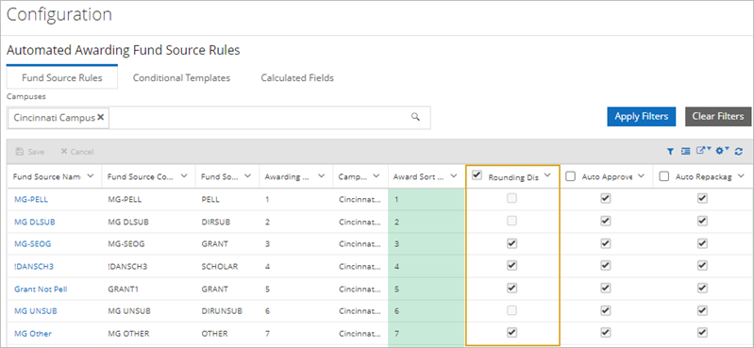754x348 pixels.
Task: Click the column list view icon
Action: [x=686, y=152]
